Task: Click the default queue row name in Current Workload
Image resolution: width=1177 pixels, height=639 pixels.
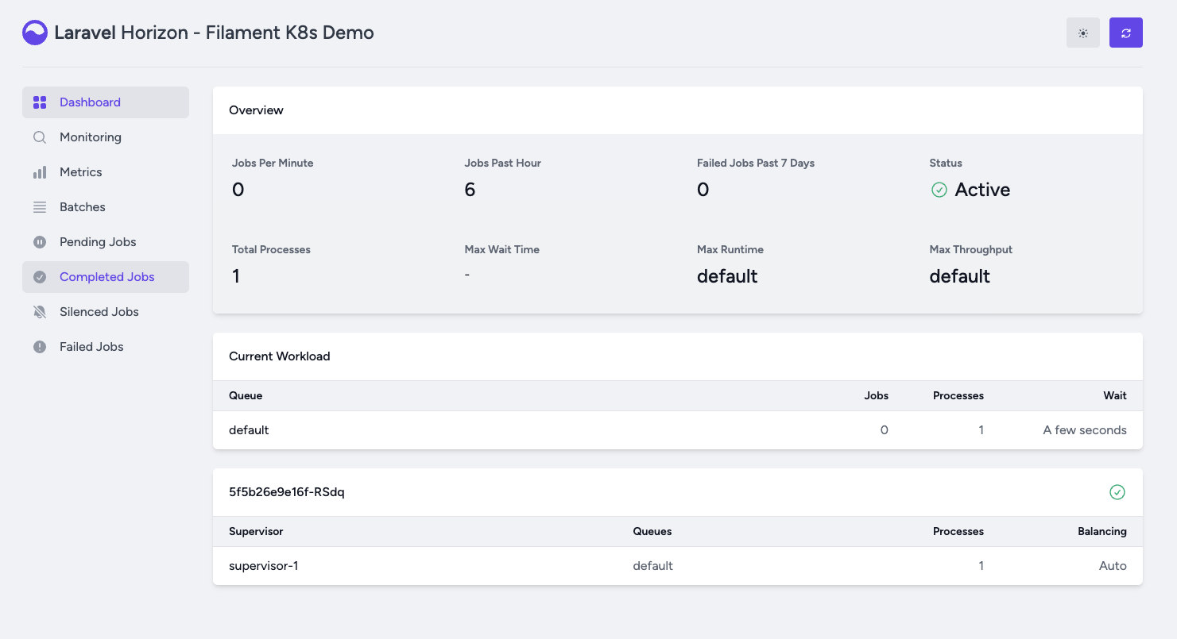Action: click(x=249, y=430)
